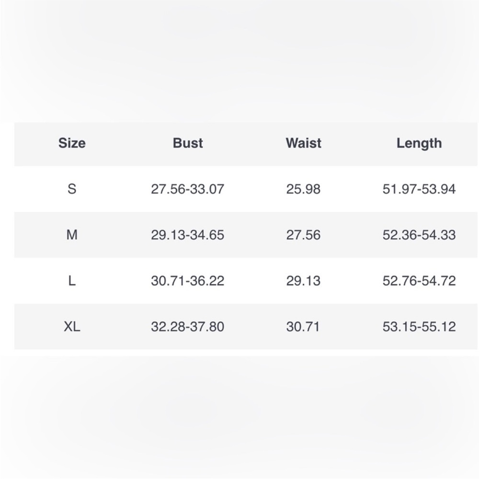Select the L size row label

(72, 280)
